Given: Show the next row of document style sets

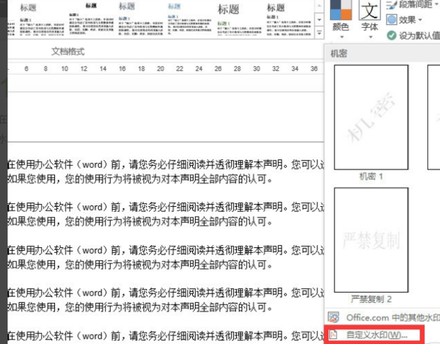Looking at the screenshot, I should (x=319, y=20).
